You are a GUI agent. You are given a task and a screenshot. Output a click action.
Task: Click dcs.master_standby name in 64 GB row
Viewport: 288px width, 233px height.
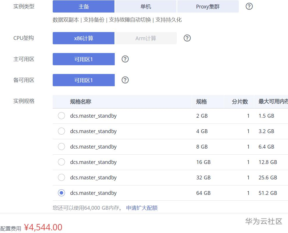coord(93,193)
